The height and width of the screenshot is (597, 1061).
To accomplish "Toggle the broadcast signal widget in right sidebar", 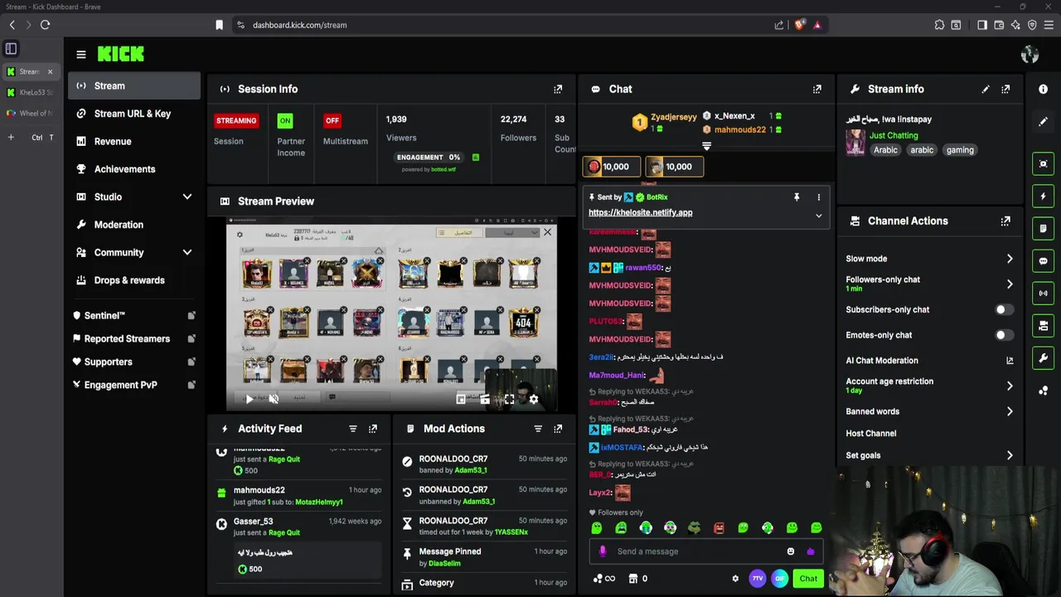I will point(1044,294).
